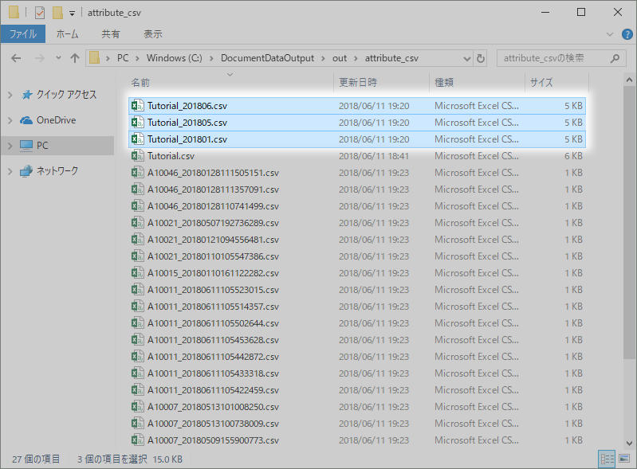Select file A10007_20180509155900773.csv

click(357, 440)
